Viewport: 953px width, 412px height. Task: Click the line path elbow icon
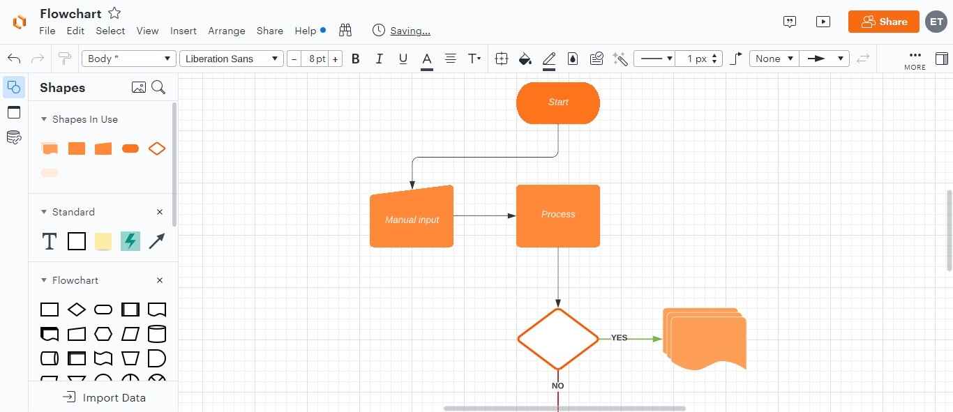pos(736,59)
